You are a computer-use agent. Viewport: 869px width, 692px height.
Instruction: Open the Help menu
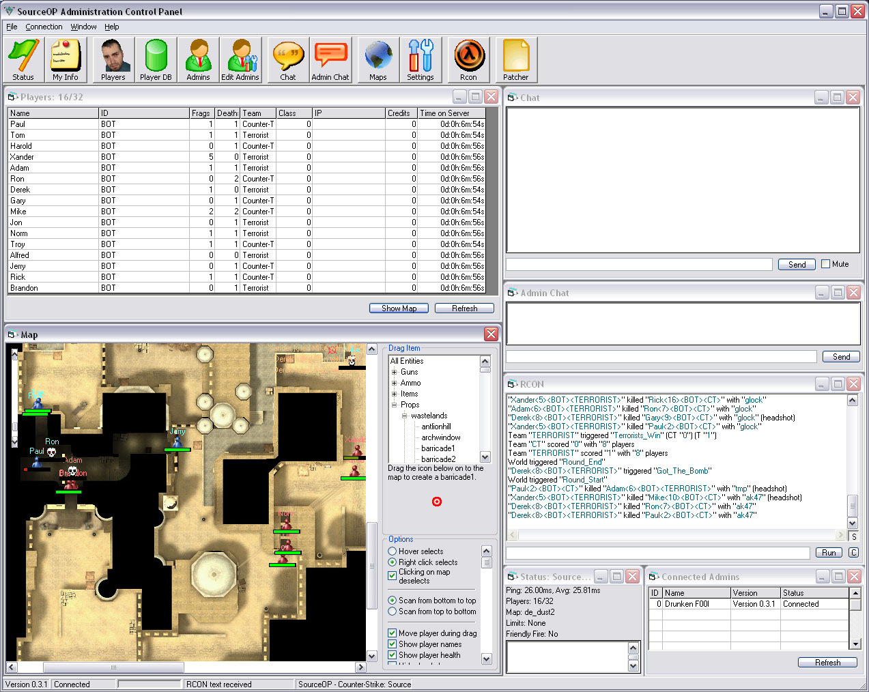click(x=111, y=27)
